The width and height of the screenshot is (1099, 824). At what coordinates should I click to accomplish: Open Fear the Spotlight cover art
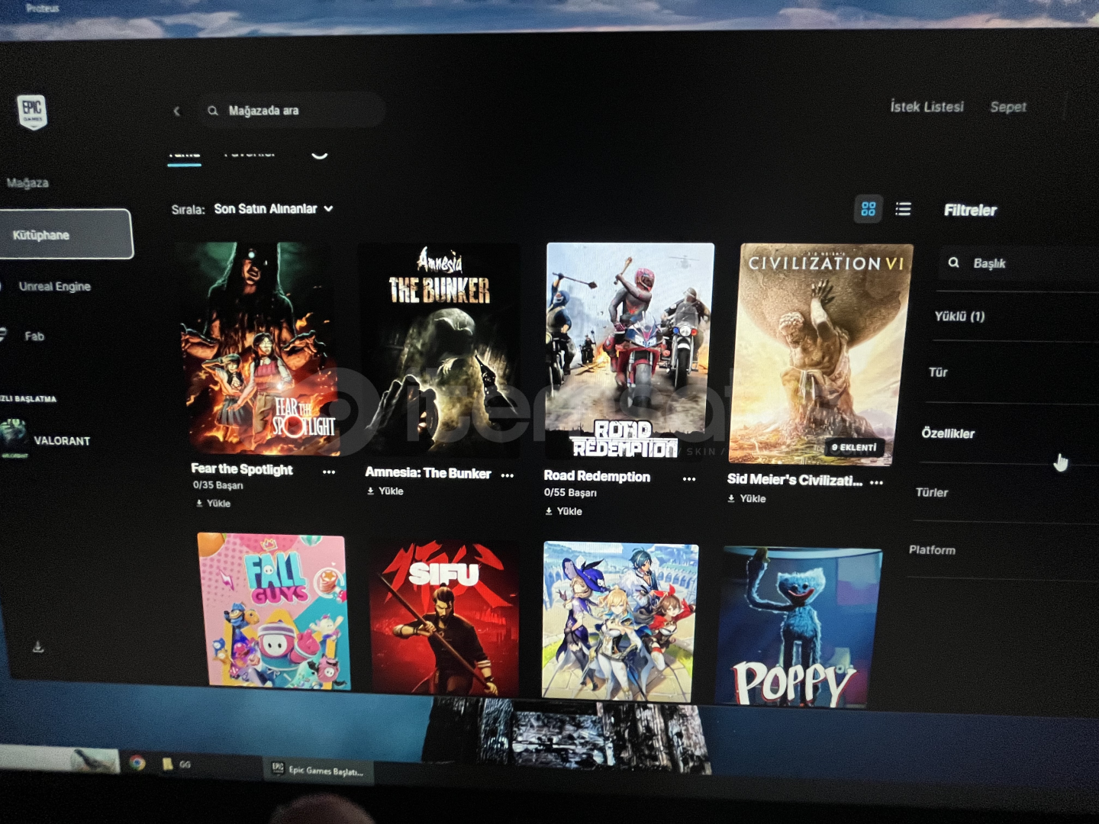click(x=259, y=349)
